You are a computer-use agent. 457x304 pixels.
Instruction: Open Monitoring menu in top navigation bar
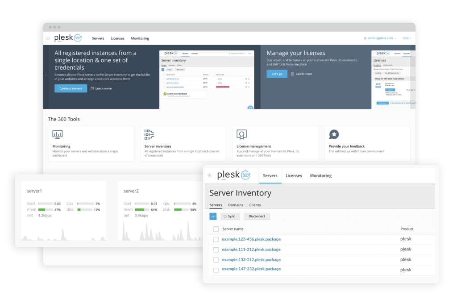[140, 38]
